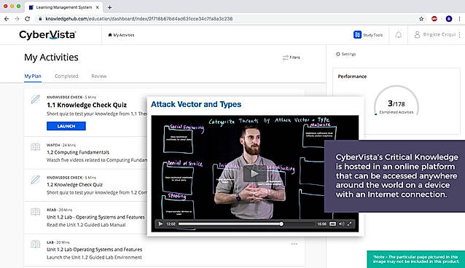This screenshot has width=465, height=268.
Task: Open the new tab plus button
Action: click(110, 7)
